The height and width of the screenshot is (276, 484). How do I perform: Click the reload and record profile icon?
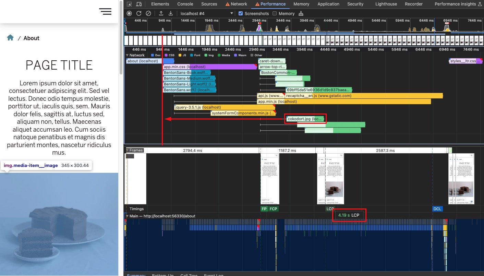click(x=139, y=13)
